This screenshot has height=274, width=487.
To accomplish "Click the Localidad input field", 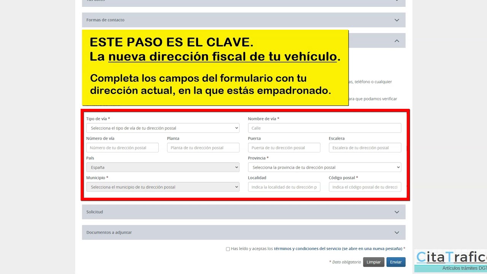I will point(284,187).
